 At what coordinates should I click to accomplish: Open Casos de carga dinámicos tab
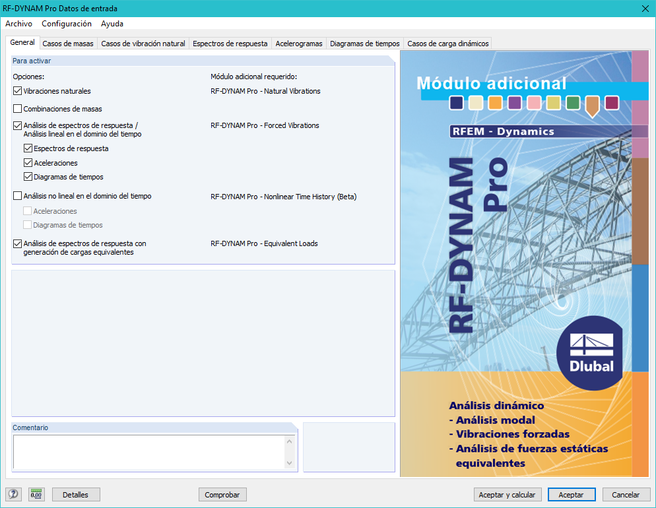pos(448,44)
